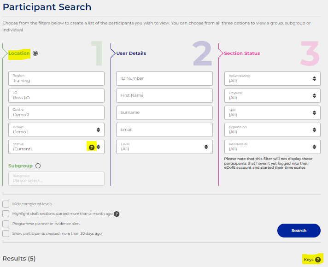Select the Location radio button
This screenshot has height=267, width=328.
[x=35, y=53]
